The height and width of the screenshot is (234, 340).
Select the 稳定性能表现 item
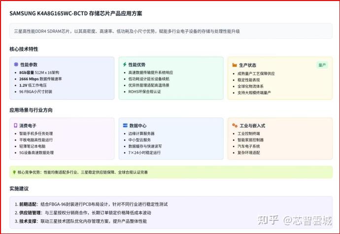tap(249, 80)
